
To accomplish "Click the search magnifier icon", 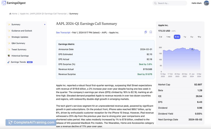I will 155,3.
